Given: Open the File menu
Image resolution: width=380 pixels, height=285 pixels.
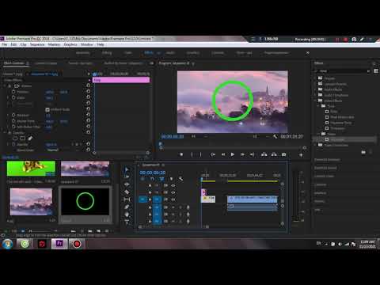Looking at the screenshot, I should pyautogui.click(x=5, y=44).
